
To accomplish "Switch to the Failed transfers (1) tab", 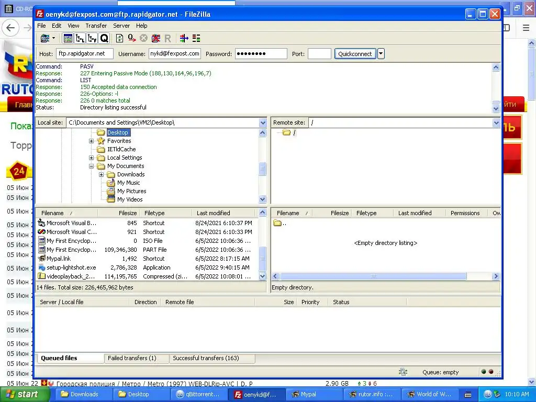I will [137, 358].
